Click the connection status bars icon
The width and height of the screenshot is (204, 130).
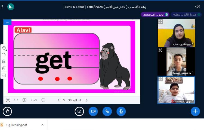[x=11, y=6]
